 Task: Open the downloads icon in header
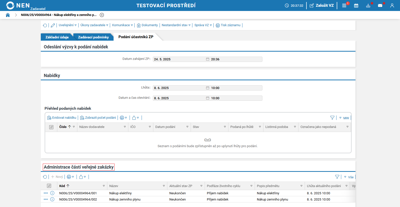pos(368,5)
